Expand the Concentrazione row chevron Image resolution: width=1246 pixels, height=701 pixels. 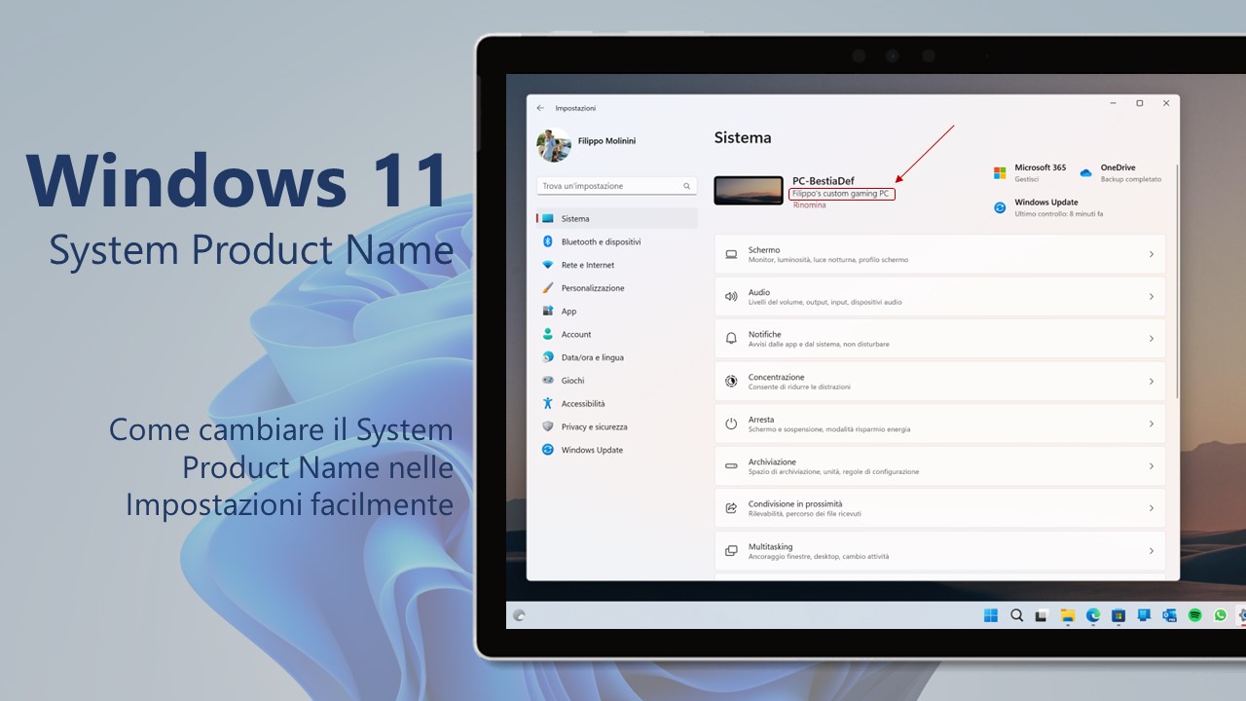[x=1152, y=382]
